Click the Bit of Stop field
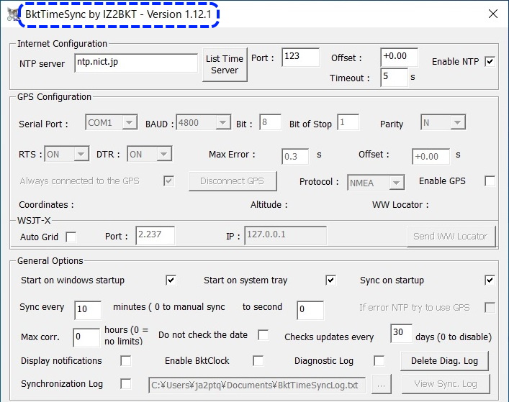 348,122
